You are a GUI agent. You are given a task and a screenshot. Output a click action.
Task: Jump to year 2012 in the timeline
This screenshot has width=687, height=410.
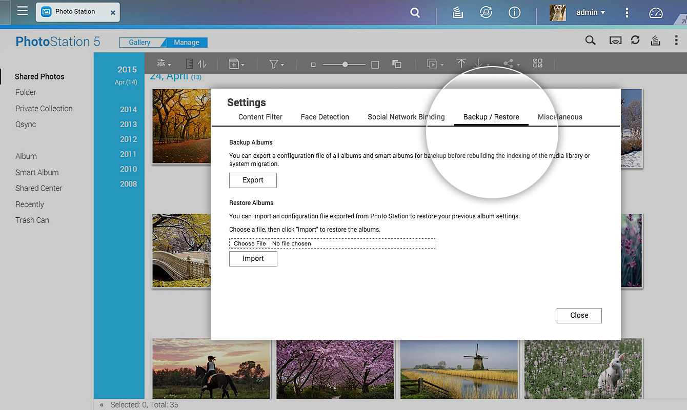[129, 139]
